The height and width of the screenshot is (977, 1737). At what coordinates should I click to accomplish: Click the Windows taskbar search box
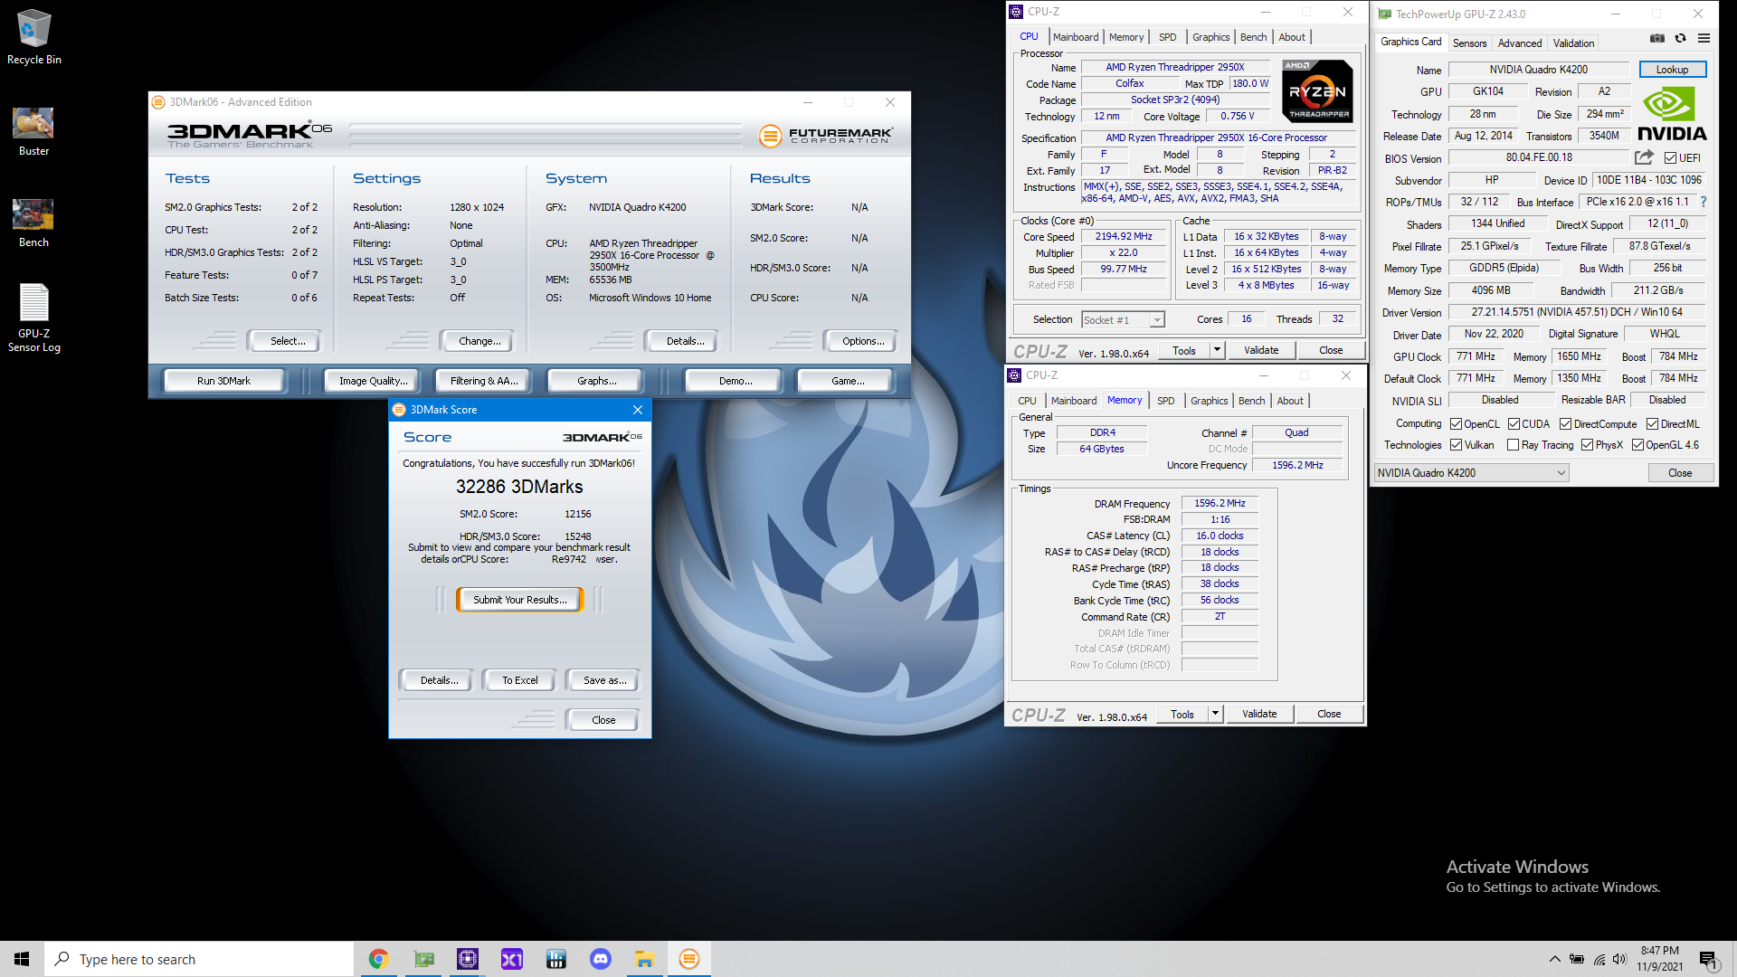[199, 959]
